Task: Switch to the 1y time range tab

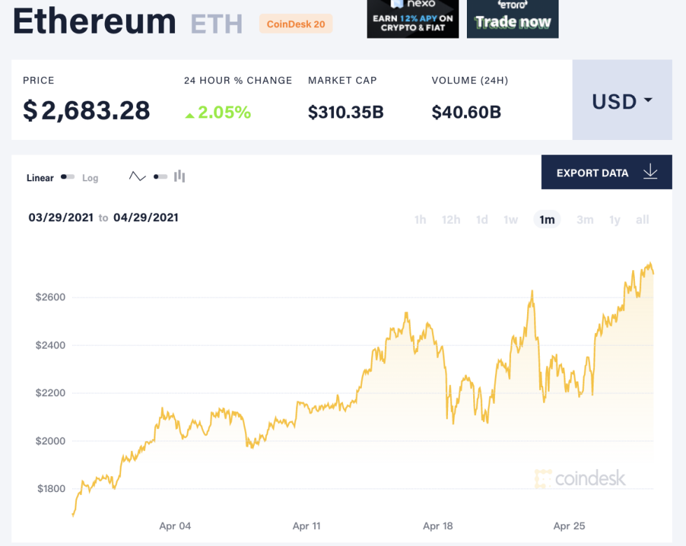Action: [615, 219]
